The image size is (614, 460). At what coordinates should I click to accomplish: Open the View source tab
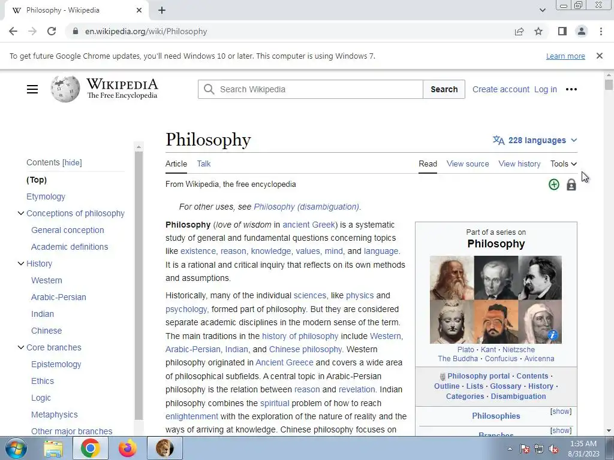[468, 164]
